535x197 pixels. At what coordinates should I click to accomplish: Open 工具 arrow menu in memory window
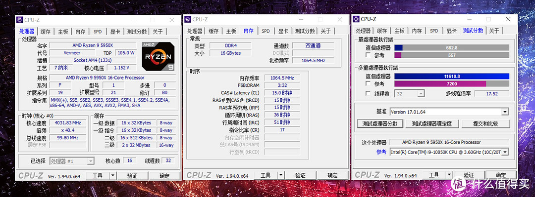[x=280, y=175]
